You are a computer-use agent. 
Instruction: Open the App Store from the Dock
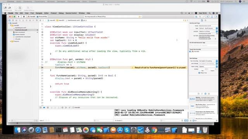pos(120,130)
